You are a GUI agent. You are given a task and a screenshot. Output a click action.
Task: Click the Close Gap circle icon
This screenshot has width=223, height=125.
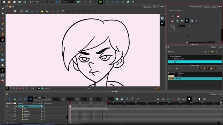pos(173,26)
